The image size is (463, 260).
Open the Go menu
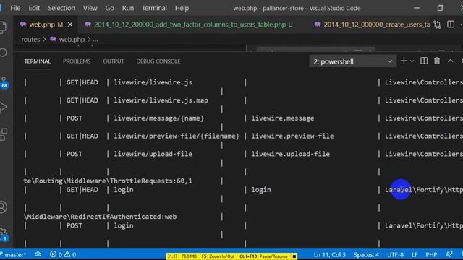pyautogui.click(x=109, y=8)
